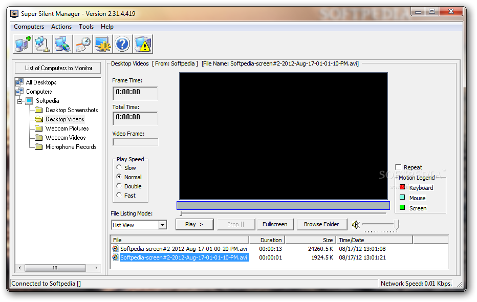477x302 pixels.
Task: Click the app icon in title bar
Action: pos(14,14)
